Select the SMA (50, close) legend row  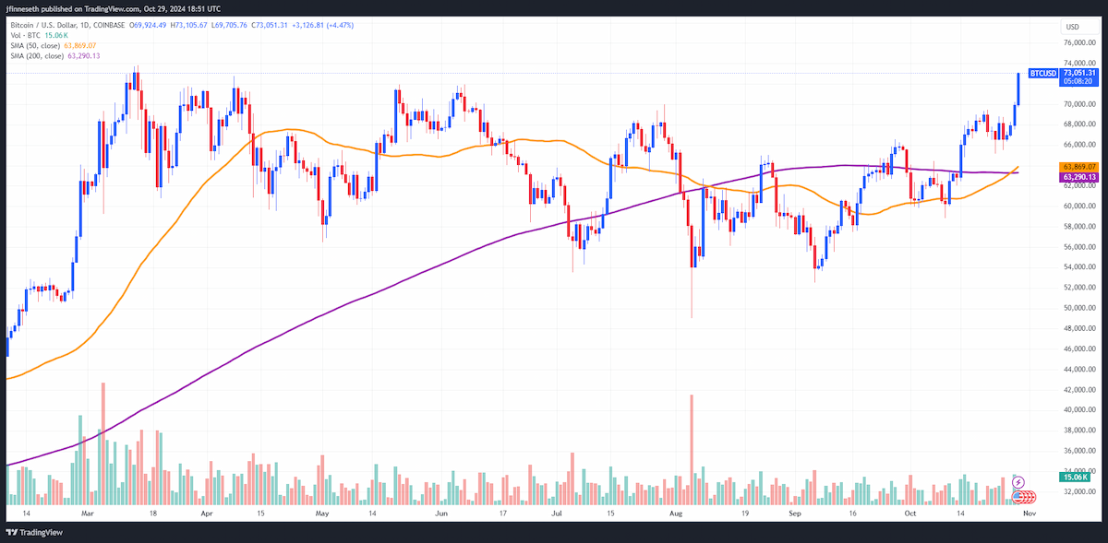click(52, 44)
